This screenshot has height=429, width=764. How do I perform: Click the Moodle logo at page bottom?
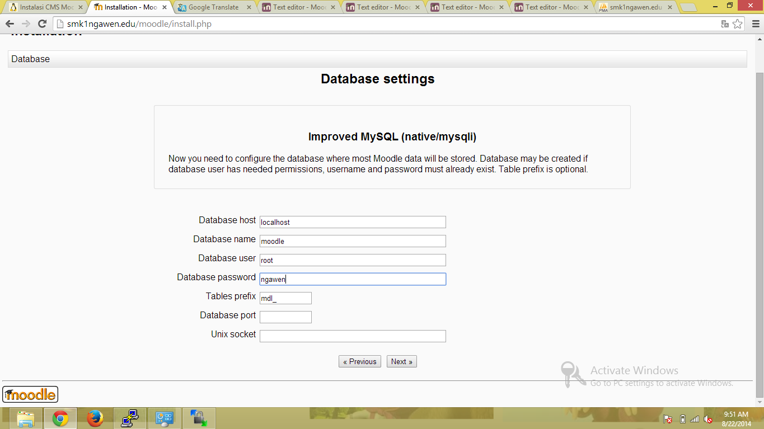pyautogui.click(x=30, y=394)
